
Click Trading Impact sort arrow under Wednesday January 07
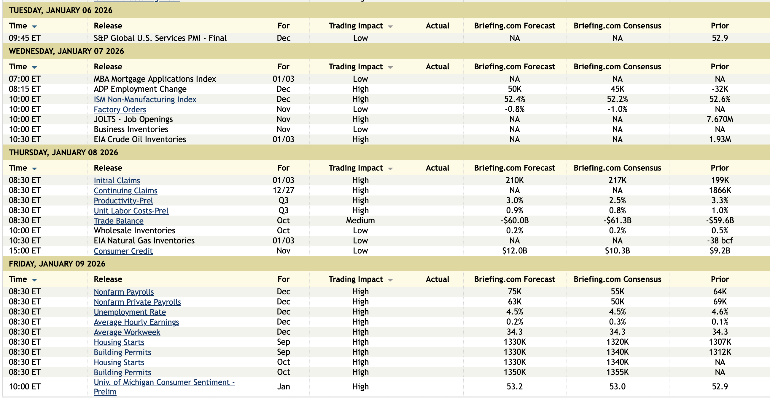(390, 68)
